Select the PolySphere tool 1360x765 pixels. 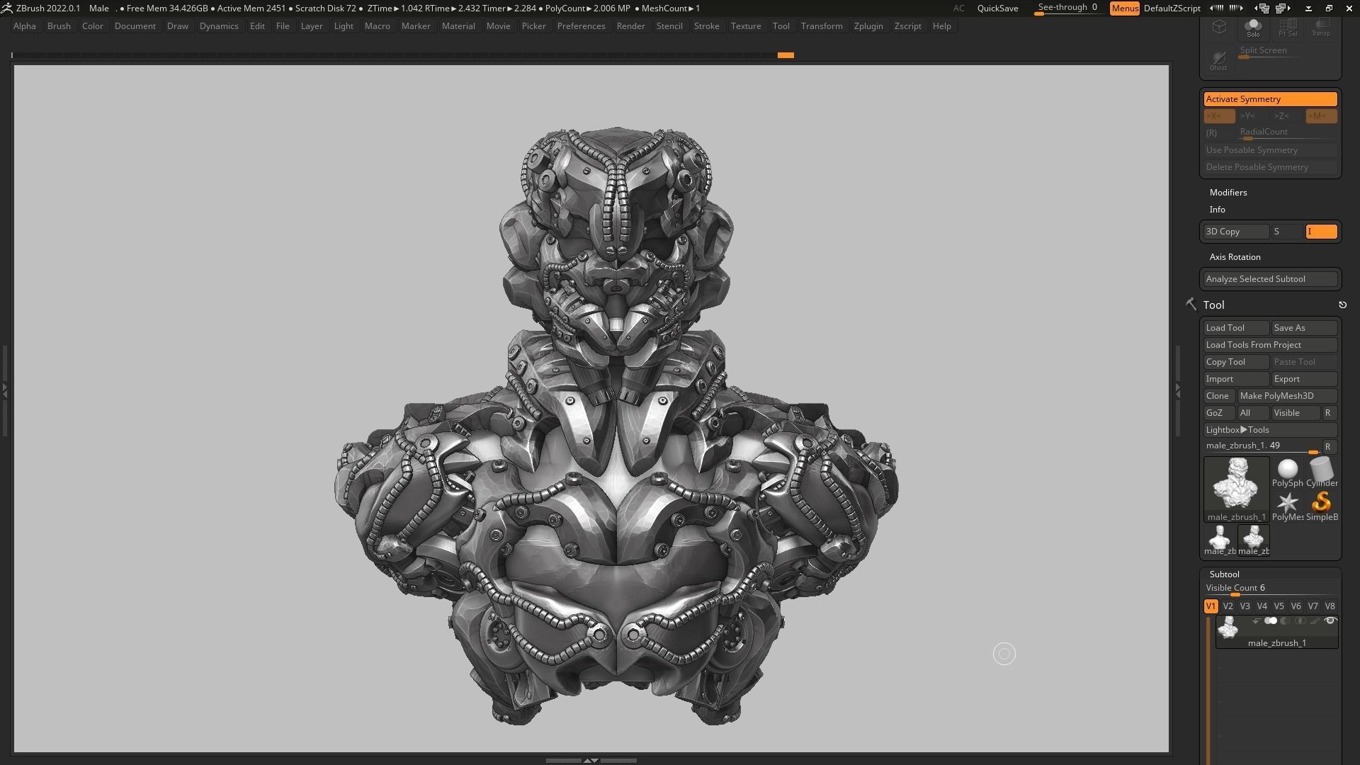click(x=1287, y=470)
